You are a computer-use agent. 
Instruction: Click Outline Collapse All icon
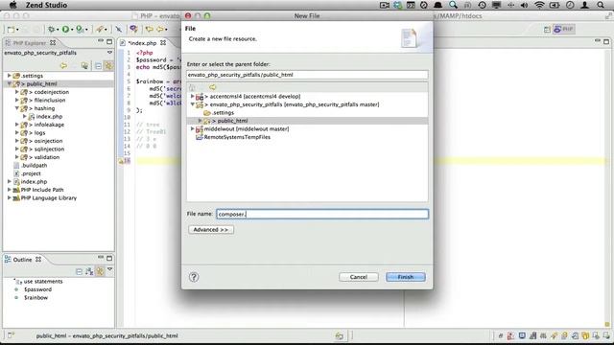79,271
